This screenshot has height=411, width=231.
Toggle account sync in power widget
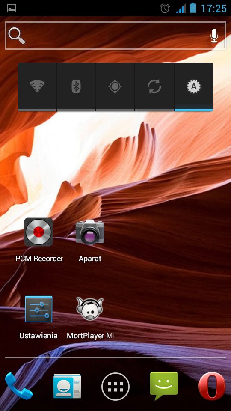tap(154, 86)
